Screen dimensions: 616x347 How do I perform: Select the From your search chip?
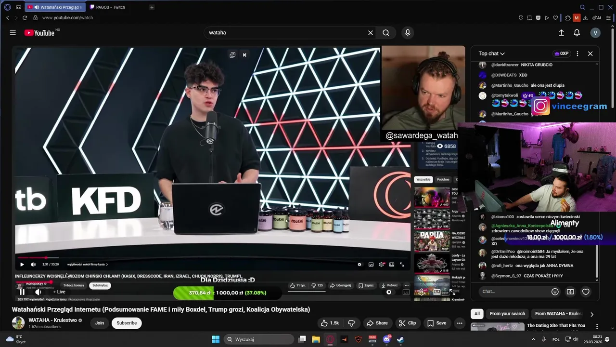point(507,314)
